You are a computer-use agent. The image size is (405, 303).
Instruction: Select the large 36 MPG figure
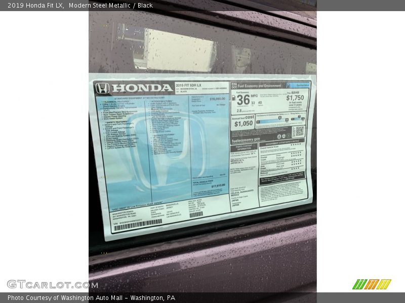tap(243, 99)
